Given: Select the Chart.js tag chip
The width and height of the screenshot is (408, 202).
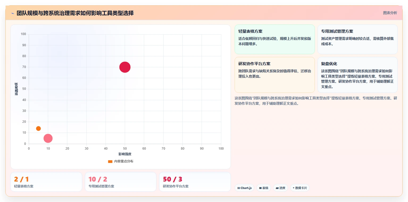Looking at the screenshot, I should coord(244,188).
